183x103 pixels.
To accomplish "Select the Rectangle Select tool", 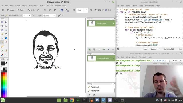I will click(2, 22).
